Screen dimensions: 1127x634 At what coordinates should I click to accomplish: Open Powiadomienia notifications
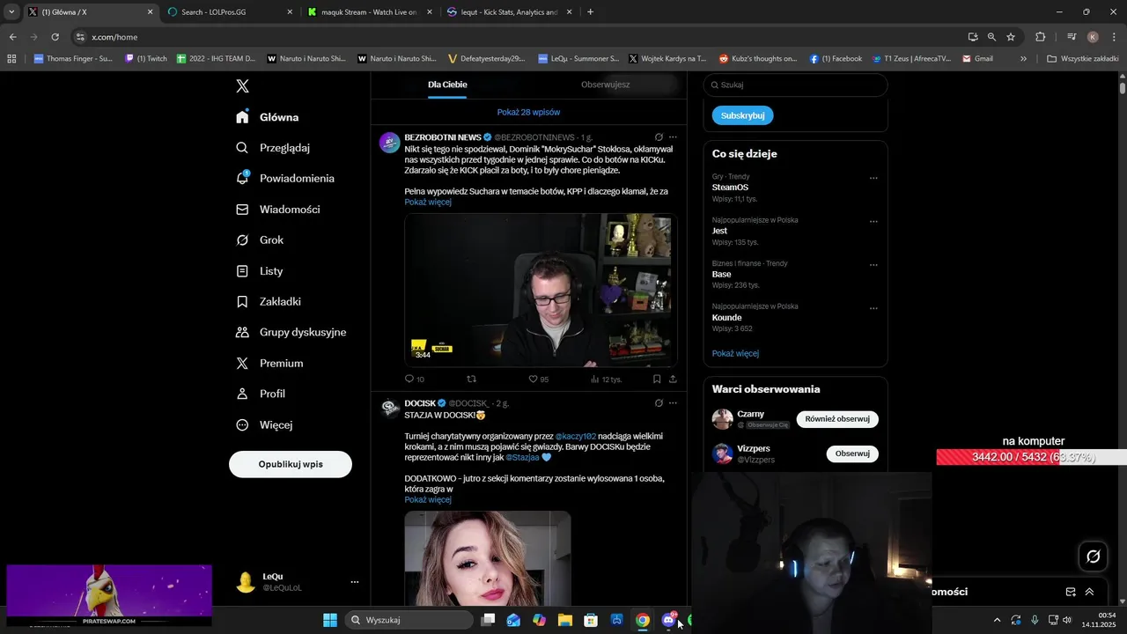pyautogui.click(x=285, y=179)
